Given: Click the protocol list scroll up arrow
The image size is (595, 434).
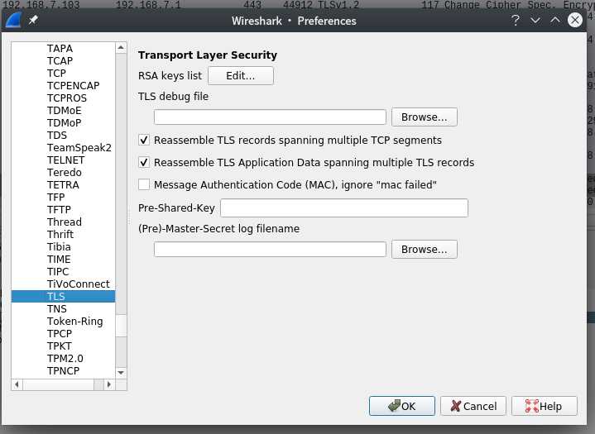Looking at the screenshot, I should click(121, 47).
